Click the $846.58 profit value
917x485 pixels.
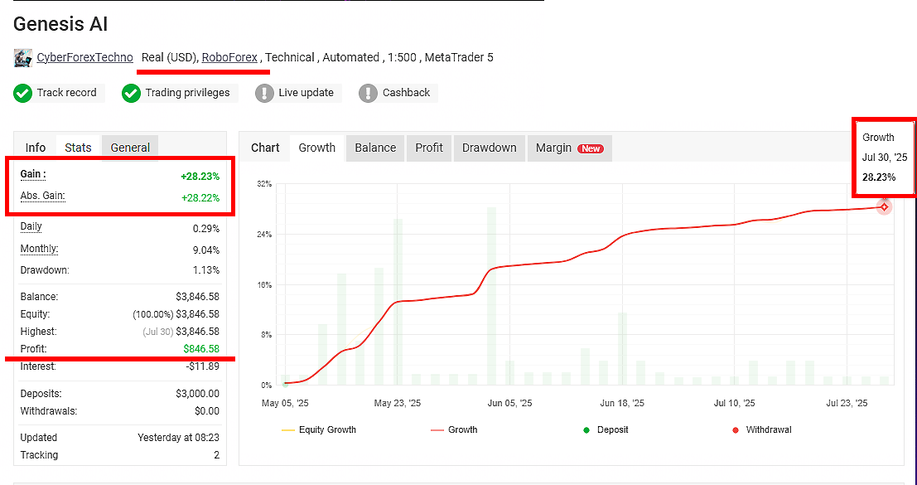(201, 349)
